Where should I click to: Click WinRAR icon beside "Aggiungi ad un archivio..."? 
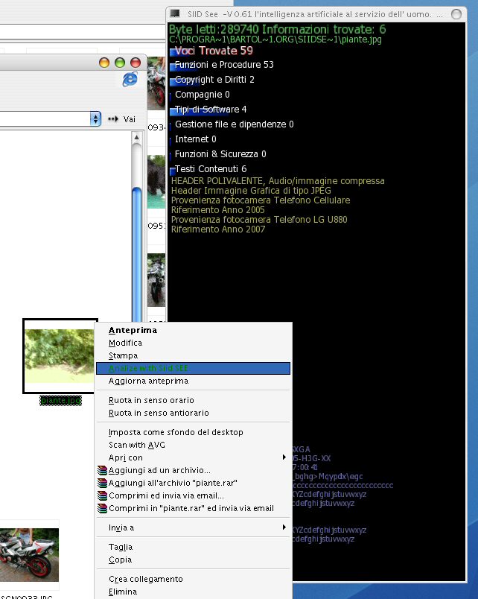click(x=103, y=470)
